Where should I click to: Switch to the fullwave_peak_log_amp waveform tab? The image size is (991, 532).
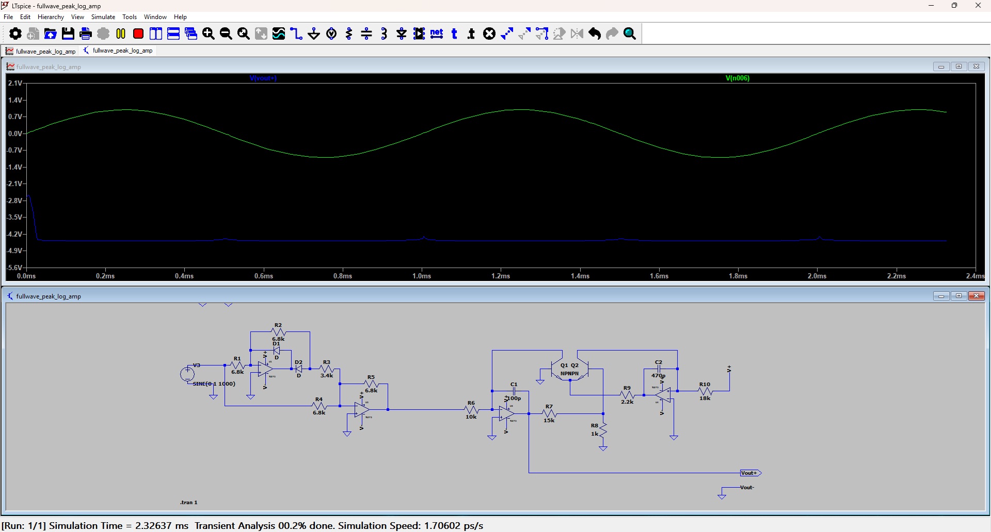41,51
